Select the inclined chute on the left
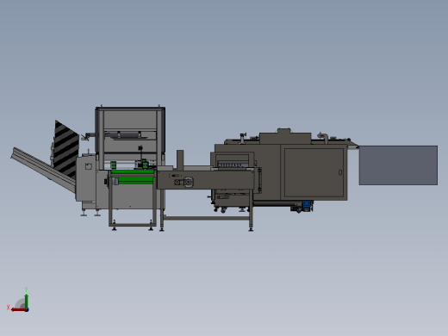This screenshot has height=336, width=448. tap(43, 170)
